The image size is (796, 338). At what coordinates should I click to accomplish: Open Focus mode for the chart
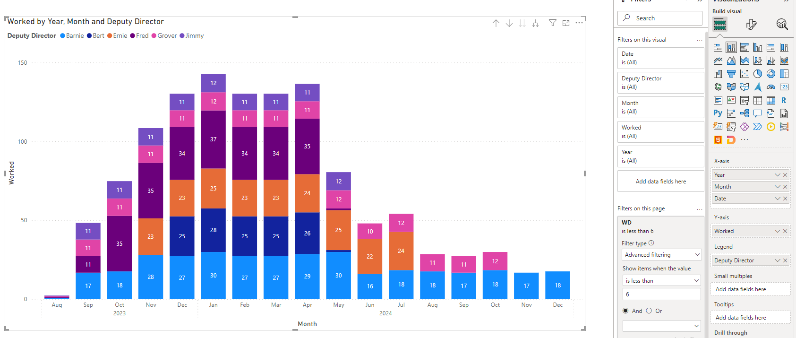coord(565,23)
